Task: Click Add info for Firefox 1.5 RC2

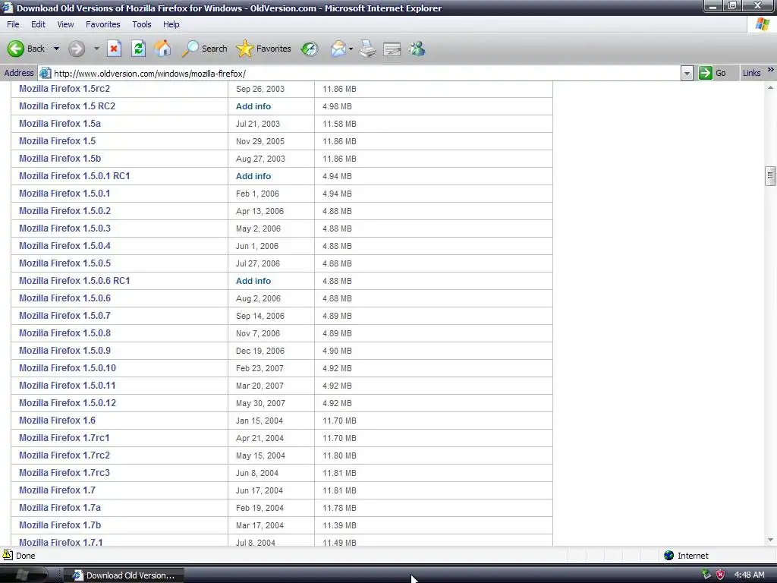Action: [253, 106]
